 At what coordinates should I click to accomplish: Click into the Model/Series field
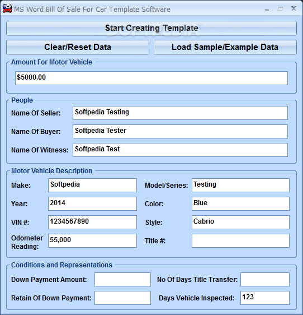pos(240,185)
